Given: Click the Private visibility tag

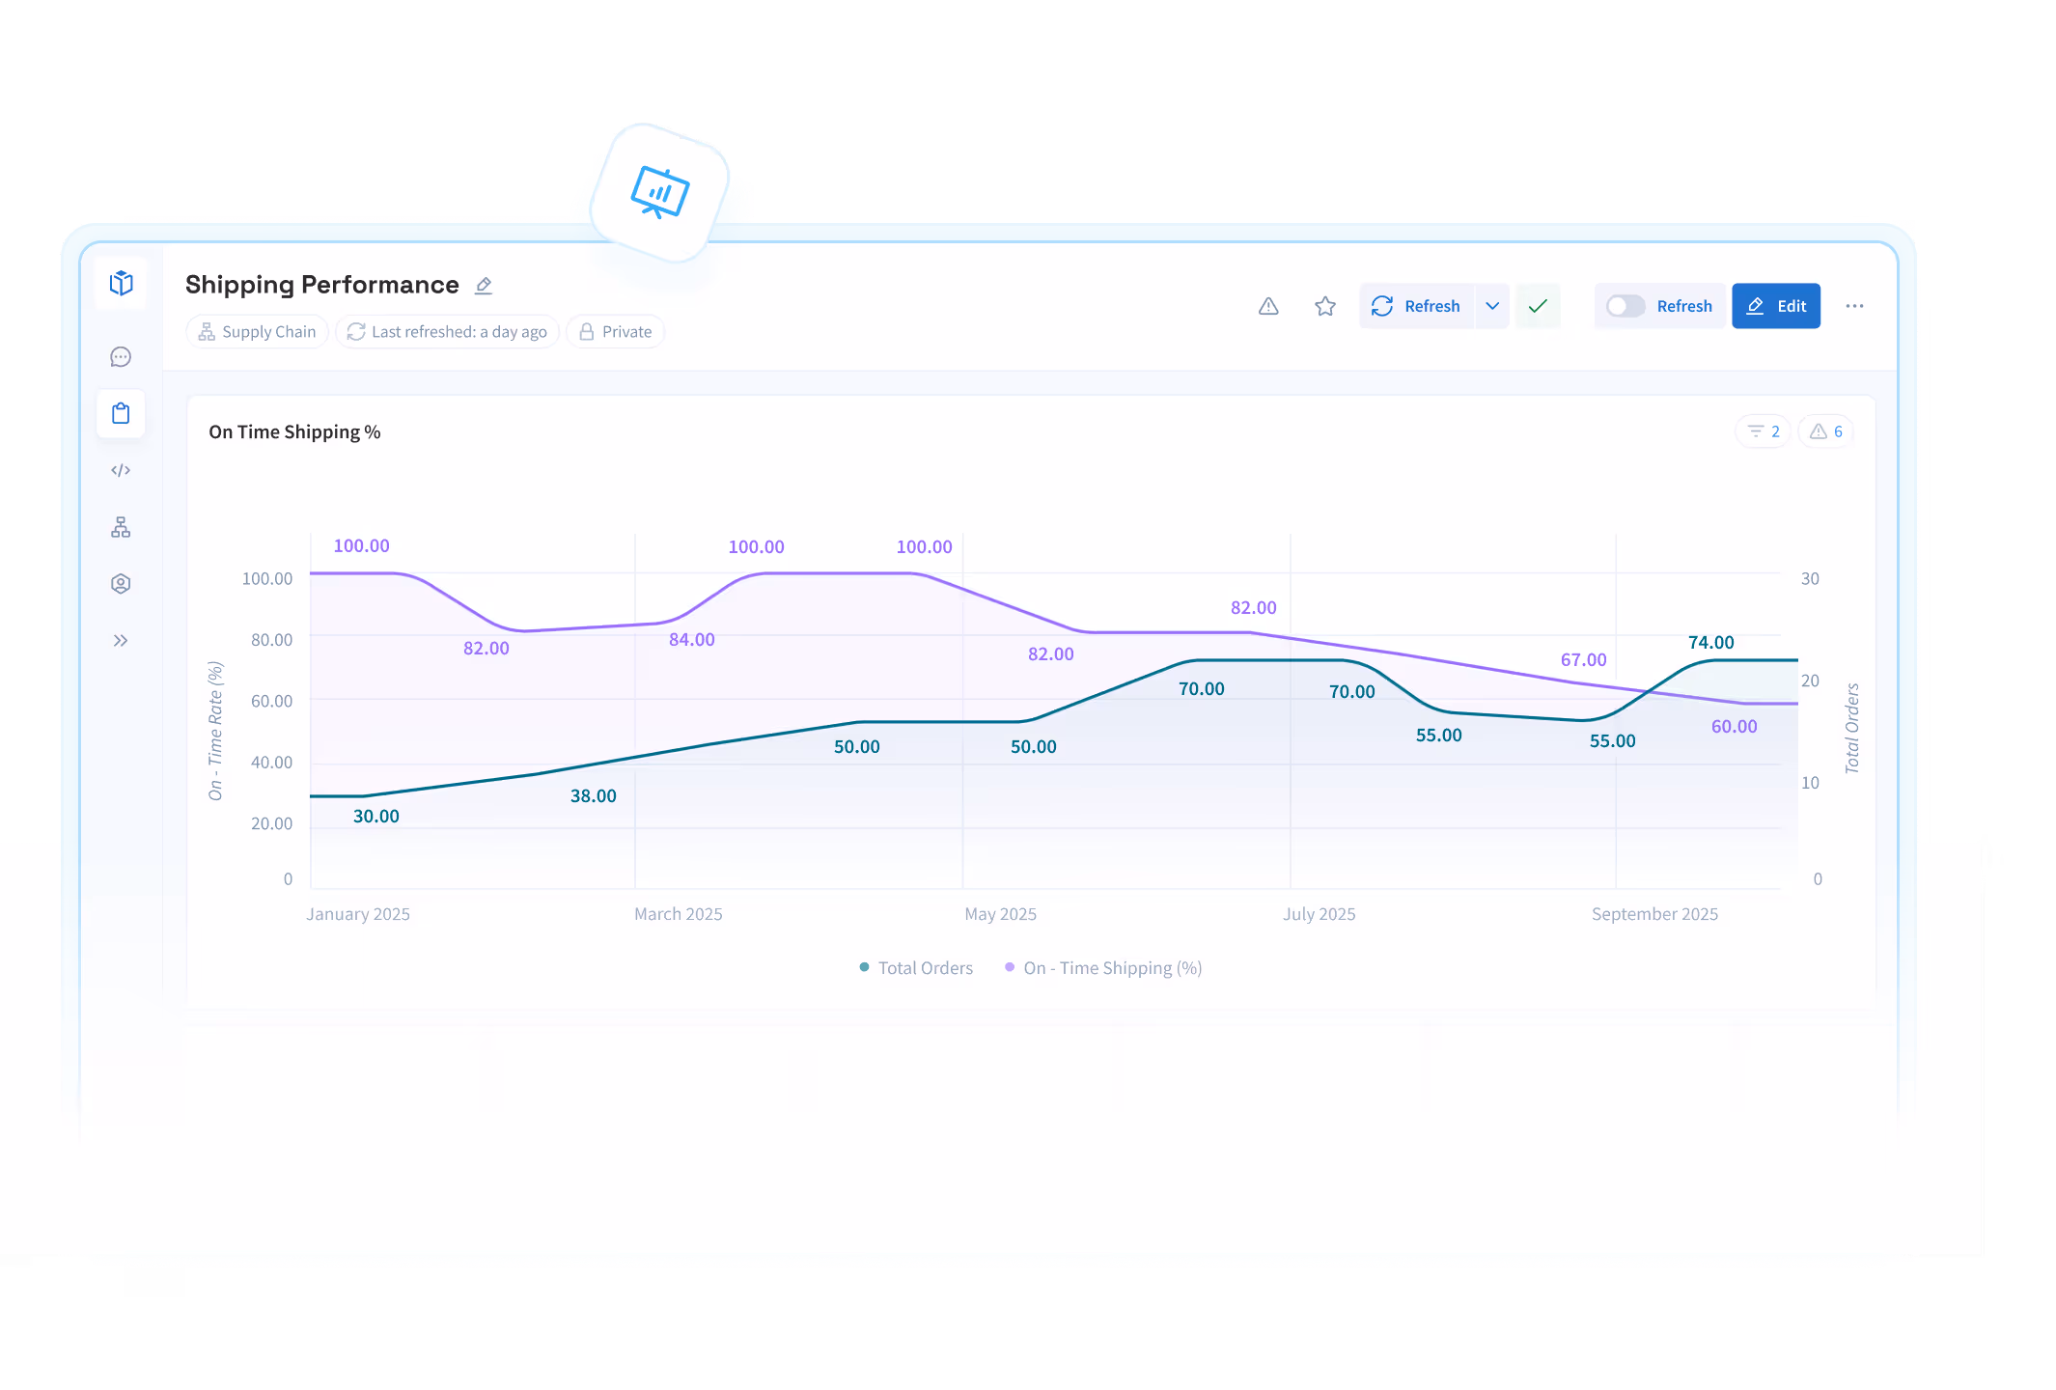Looking at the screenshot, I should click(616, 332).
